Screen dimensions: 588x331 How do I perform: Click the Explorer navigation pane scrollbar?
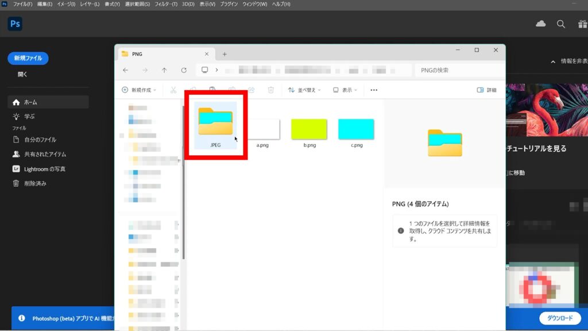pyautogui.click(x=183, y=182)
